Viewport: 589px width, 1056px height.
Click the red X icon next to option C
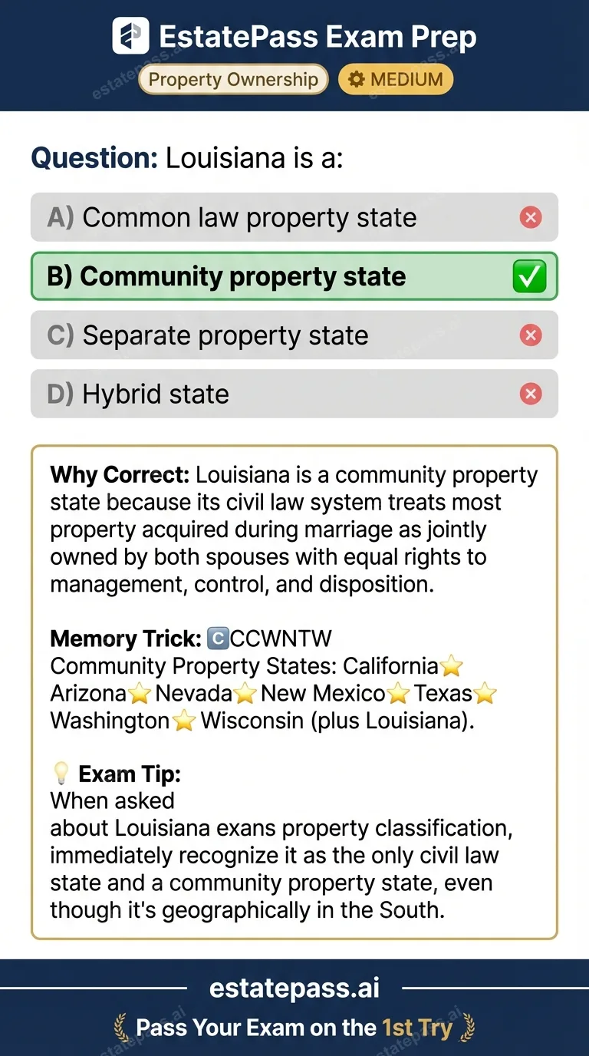(531, 335)
